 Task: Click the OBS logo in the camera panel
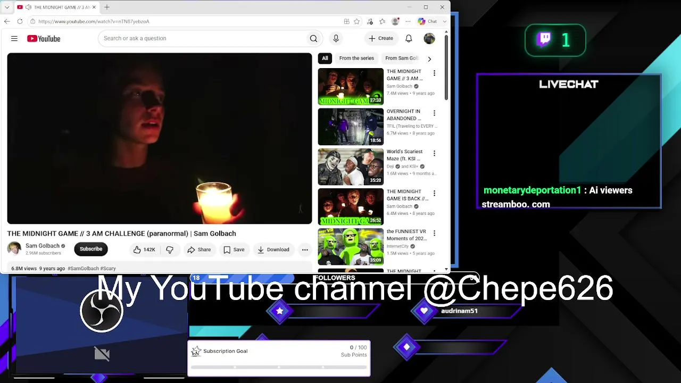pos(102,311)
